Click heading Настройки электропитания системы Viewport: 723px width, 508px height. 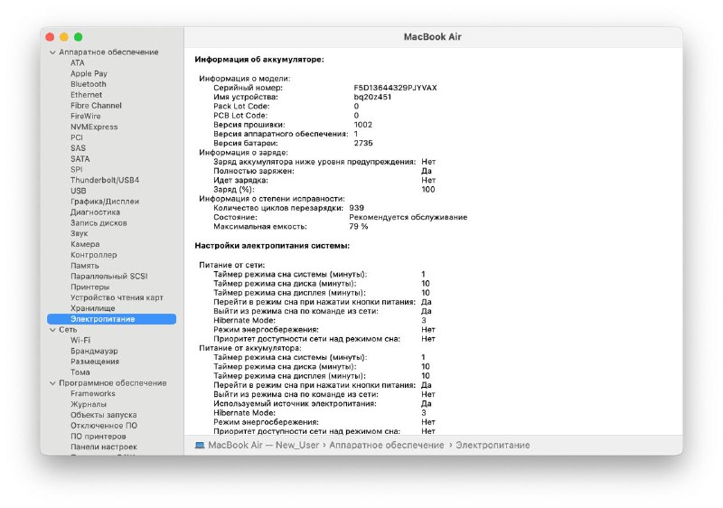(272, 246)
